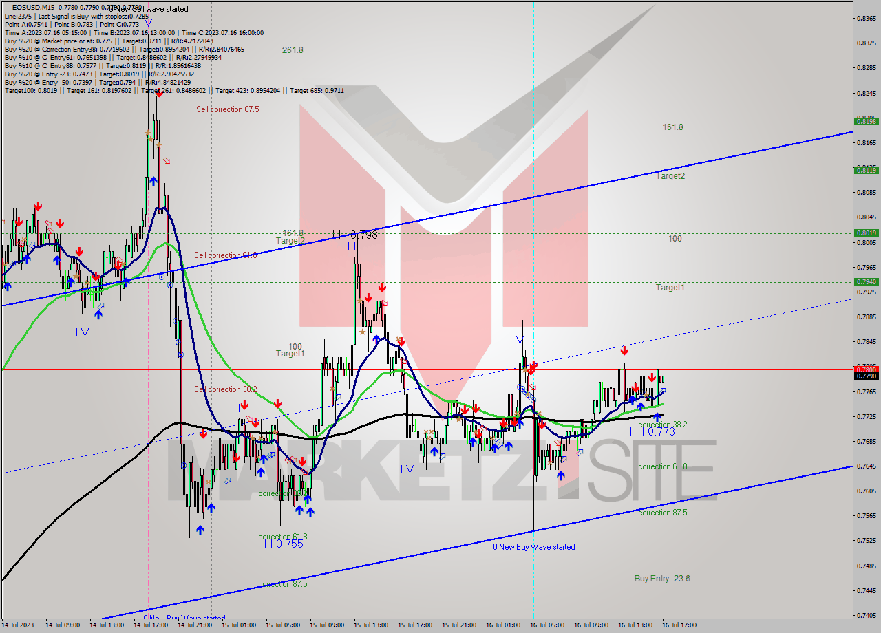
Task: Click the '16 Jul 01:00' time axis label
Action: (x=504, y=625)
